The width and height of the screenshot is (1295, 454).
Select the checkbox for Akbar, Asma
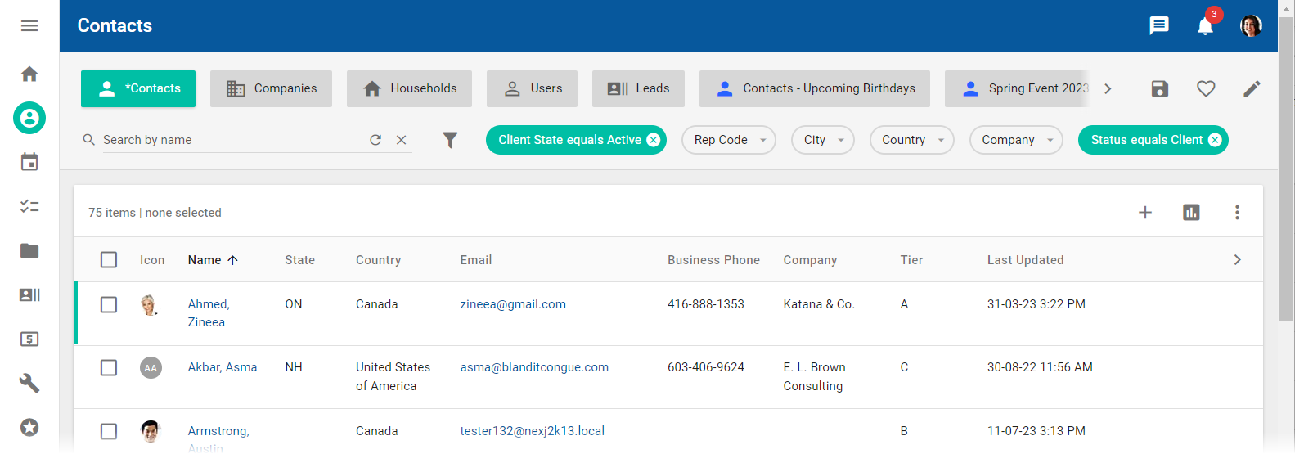click(109, 367)
